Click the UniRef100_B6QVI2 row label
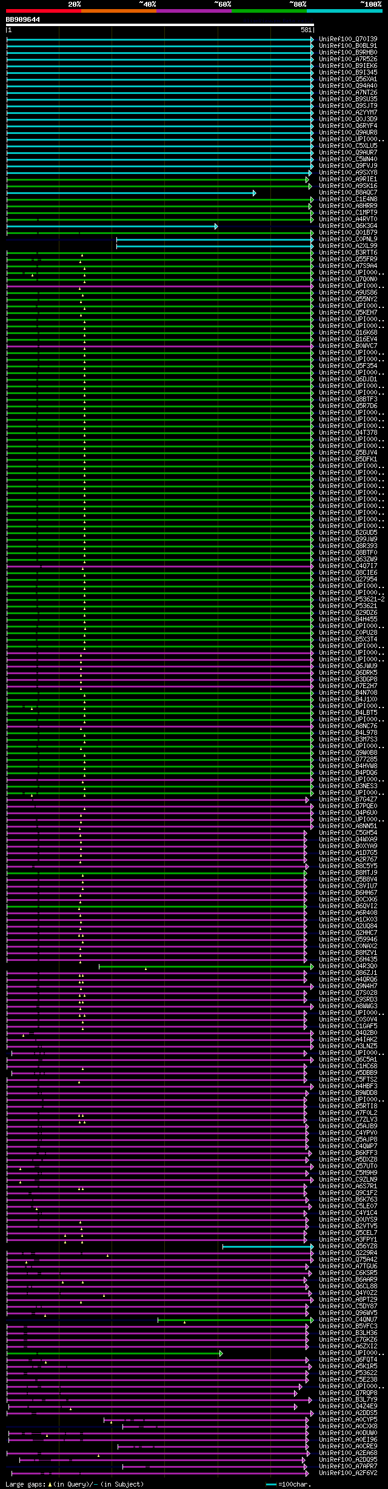 [348, 906]
